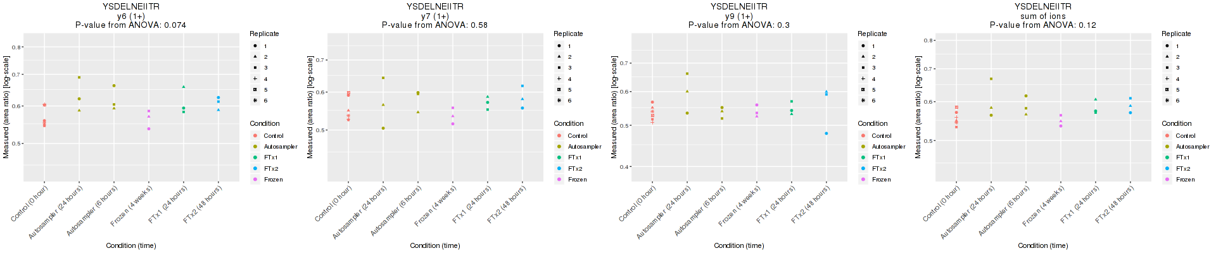Click the Replicate 1 circle symbol in y6 legend

pyautogui.click(x=255, y=46)
